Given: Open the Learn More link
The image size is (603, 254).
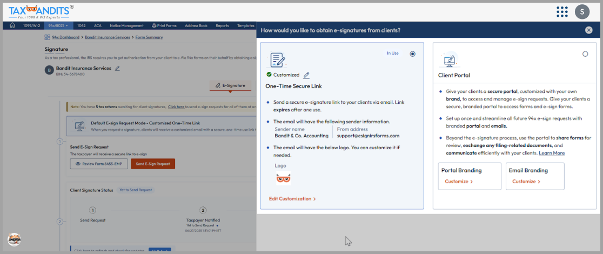Looking at the screenshot, I should point(552,153).
